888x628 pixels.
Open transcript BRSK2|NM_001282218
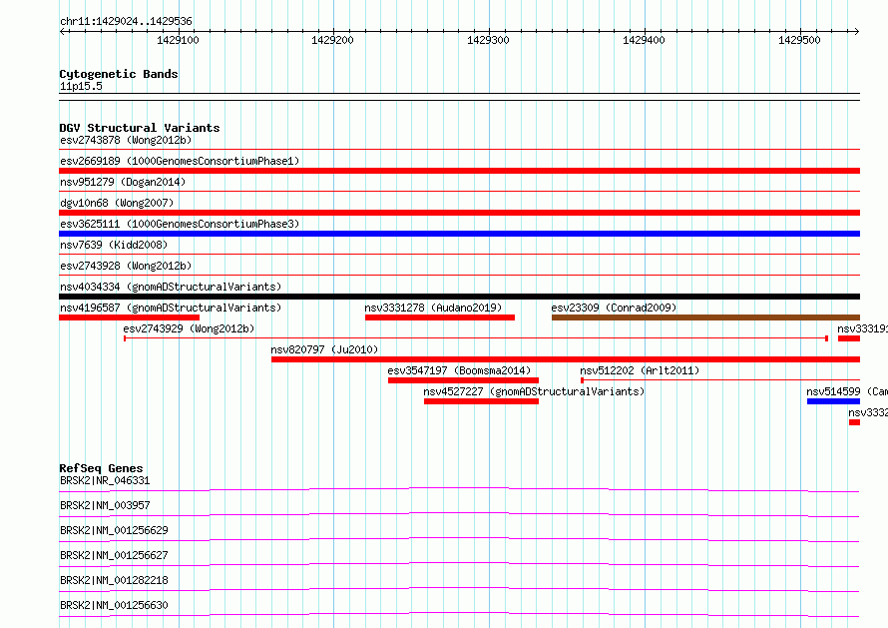click(x=114, y=580)
